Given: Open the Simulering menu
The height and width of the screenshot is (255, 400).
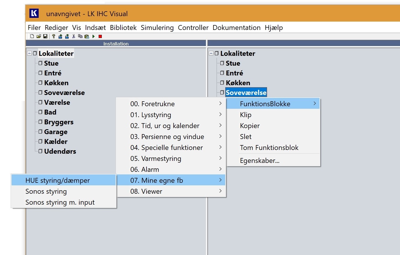Looking at the screenshot, I should pos(157,28).
